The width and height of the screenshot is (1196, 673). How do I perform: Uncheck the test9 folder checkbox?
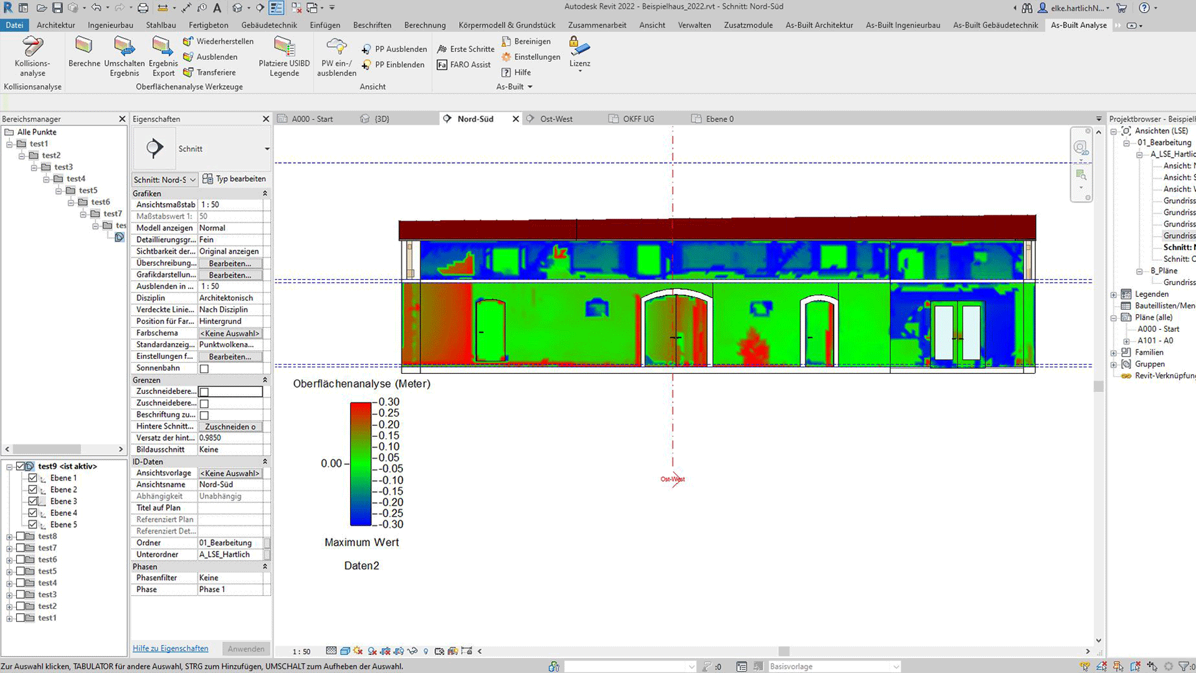coord(21,466)
